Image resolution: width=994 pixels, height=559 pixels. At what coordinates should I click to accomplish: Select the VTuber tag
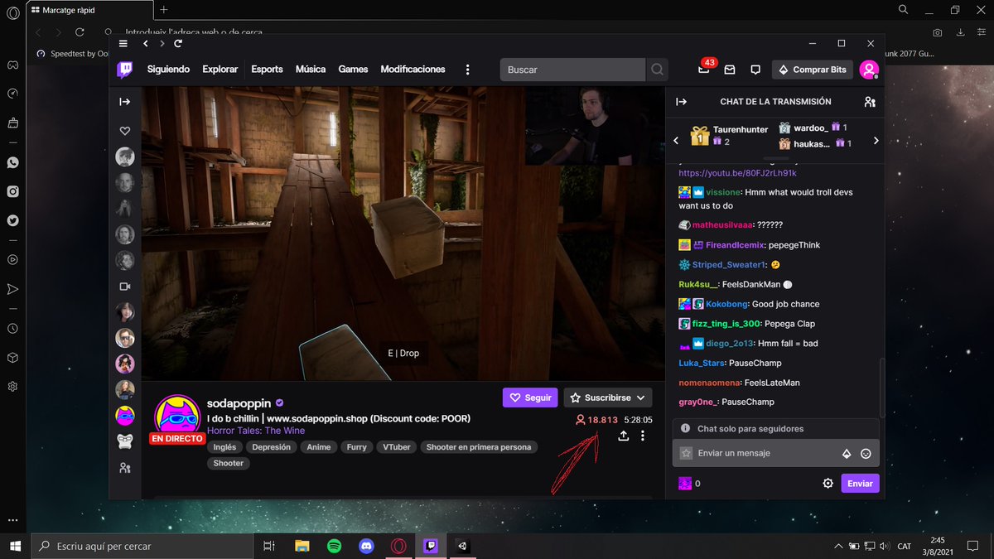click(396, 447)
